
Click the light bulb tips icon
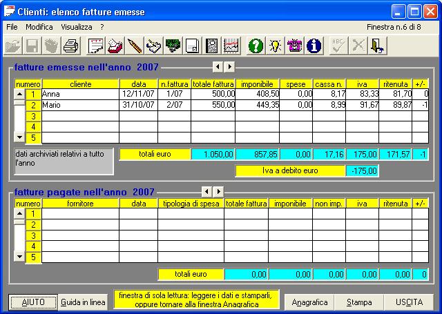click(276, 46)
